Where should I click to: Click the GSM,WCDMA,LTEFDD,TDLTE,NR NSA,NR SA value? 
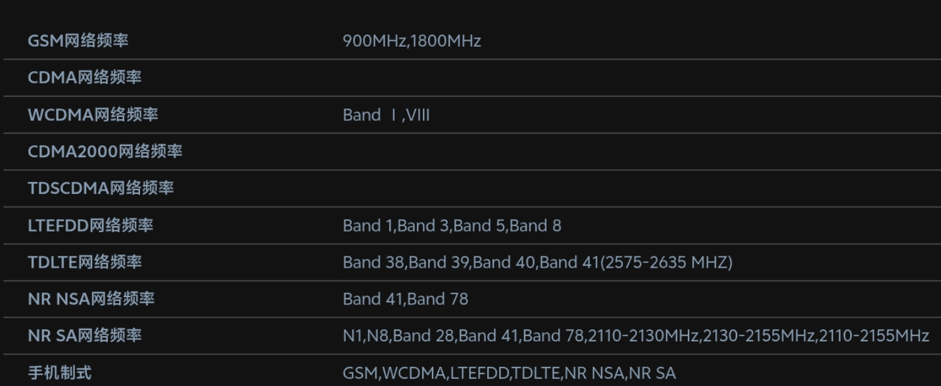pyautogui.click(x=509, y=373)
